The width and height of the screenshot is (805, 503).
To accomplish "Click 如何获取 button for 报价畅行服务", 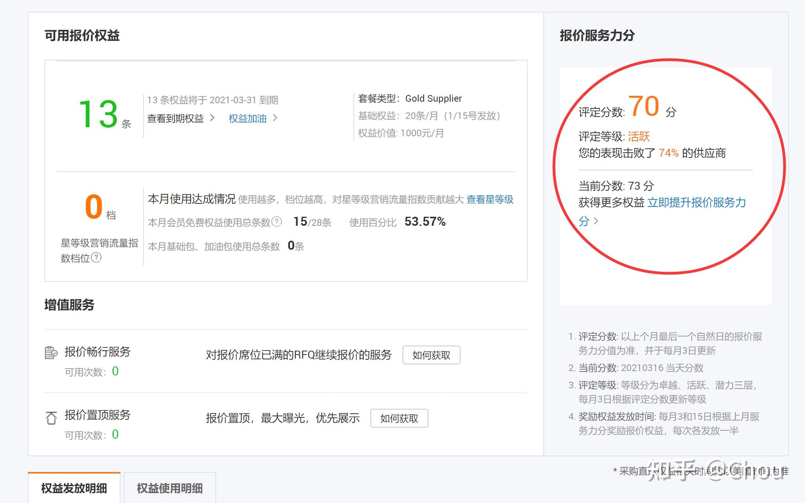I will click(x=431, y=355).
